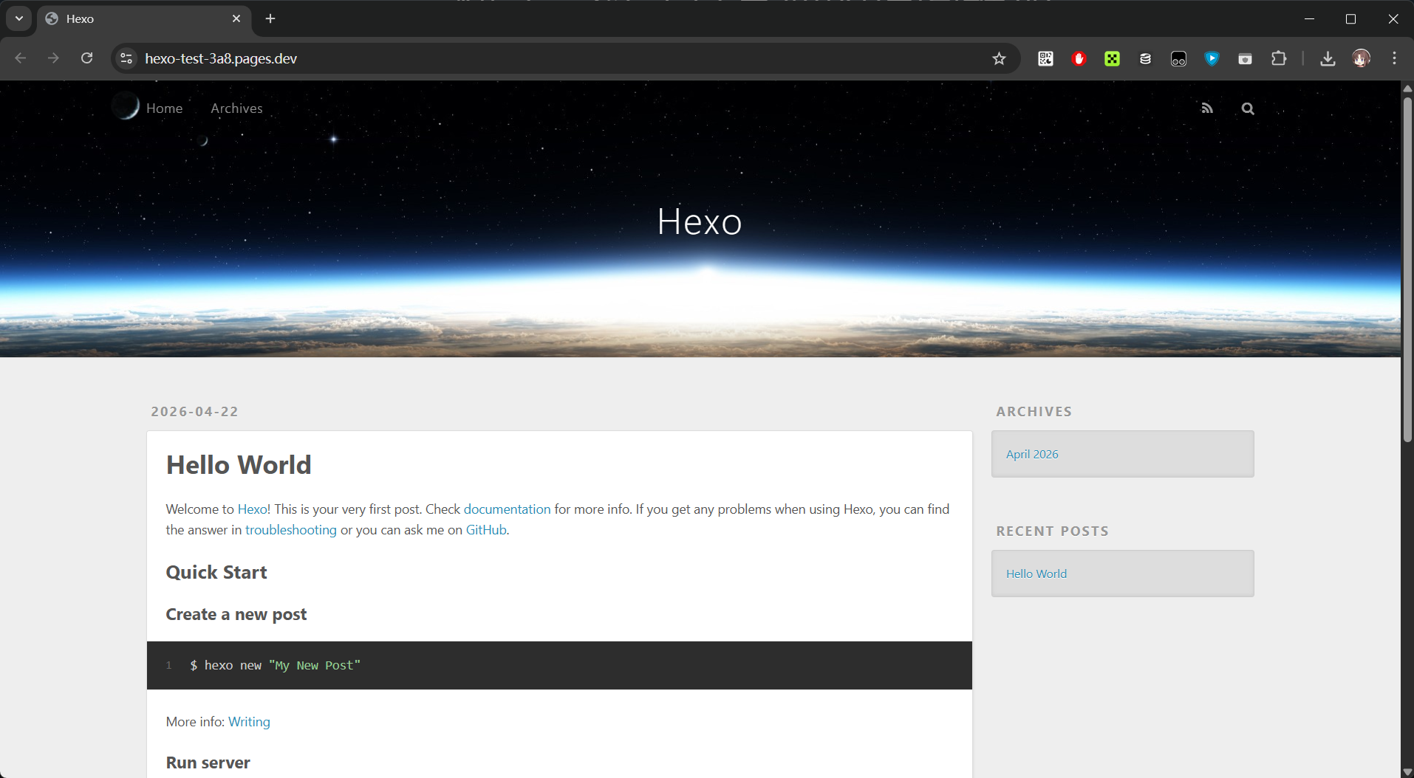Open the documentation link

click(507, 509)
